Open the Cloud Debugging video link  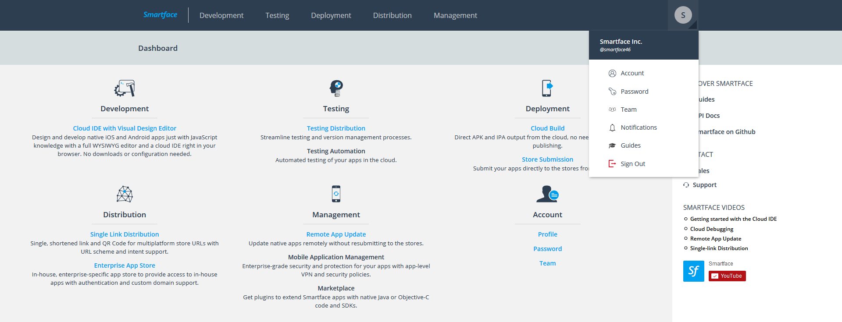(711, 229)
